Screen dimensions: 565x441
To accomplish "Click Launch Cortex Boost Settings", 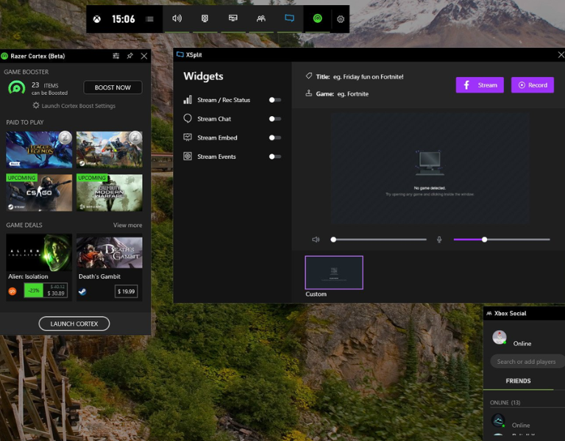I will tap(74, 106).
